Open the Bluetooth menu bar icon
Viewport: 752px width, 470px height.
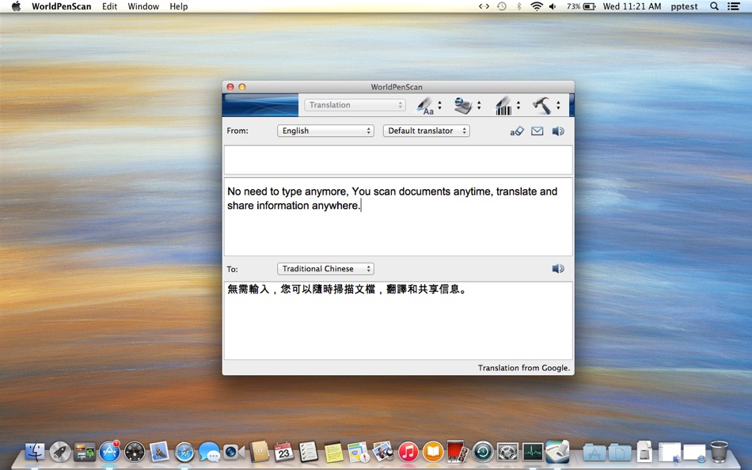(x=519, y=6)
